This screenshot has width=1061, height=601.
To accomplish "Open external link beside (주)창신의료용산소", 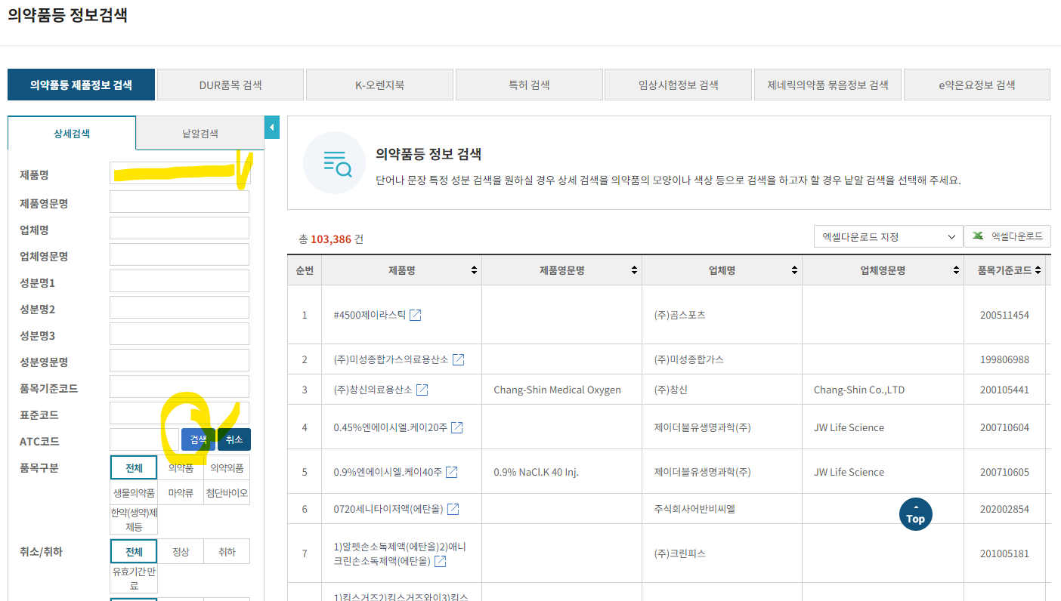I will (422, 390).
